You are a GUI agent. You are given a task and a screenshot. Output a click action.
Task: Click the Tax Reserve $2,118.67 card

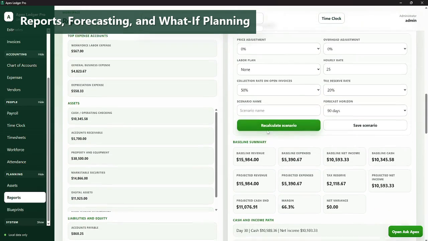[x=344, y=181]
